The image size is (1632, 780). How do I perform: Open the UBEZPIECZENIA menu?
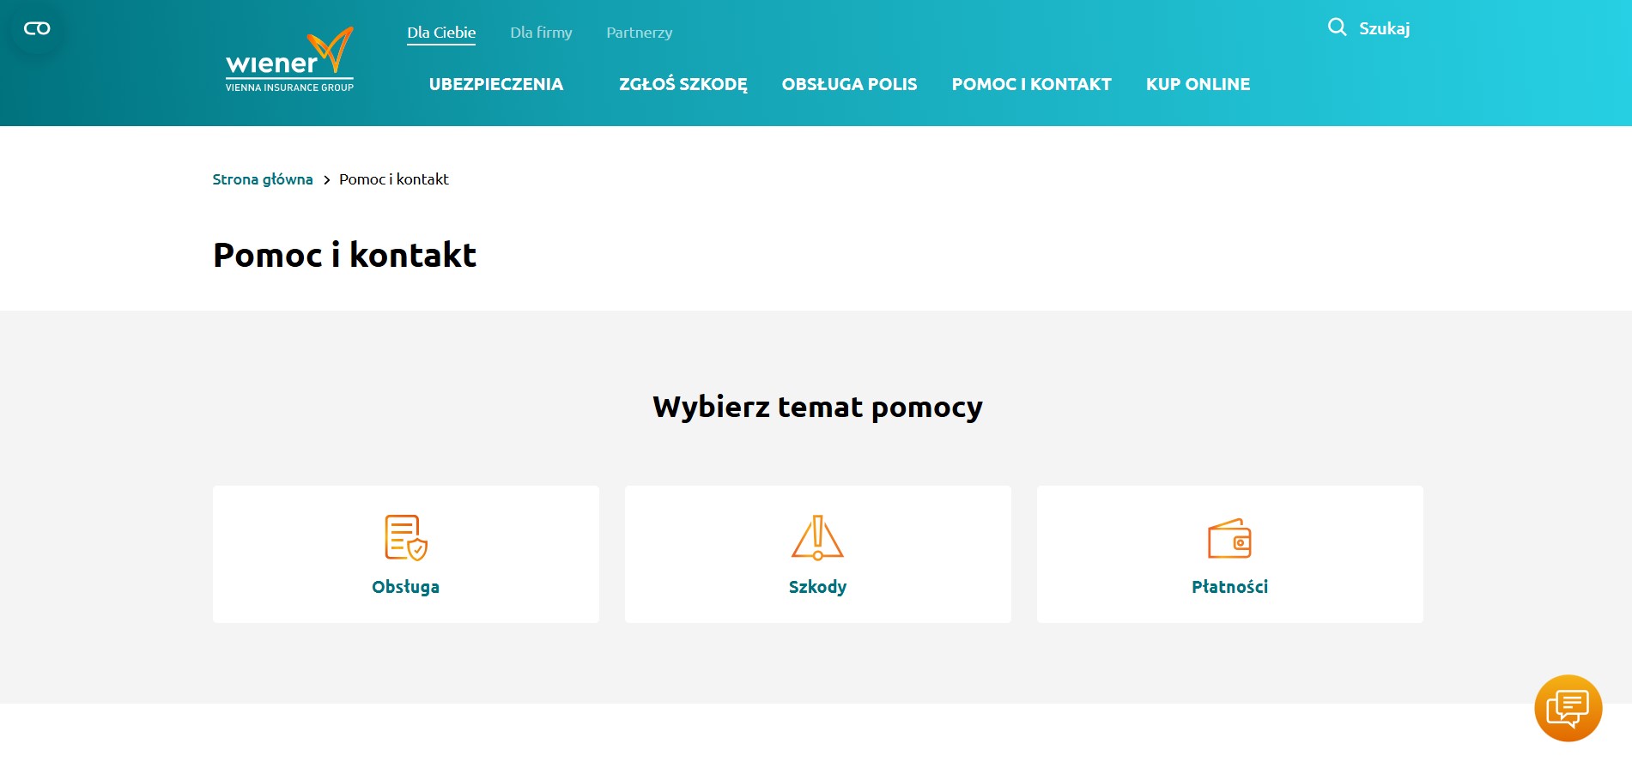pos(496,84)
